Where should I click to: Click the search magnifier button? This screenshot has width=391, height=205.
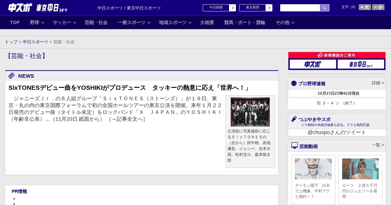[325, 8]
